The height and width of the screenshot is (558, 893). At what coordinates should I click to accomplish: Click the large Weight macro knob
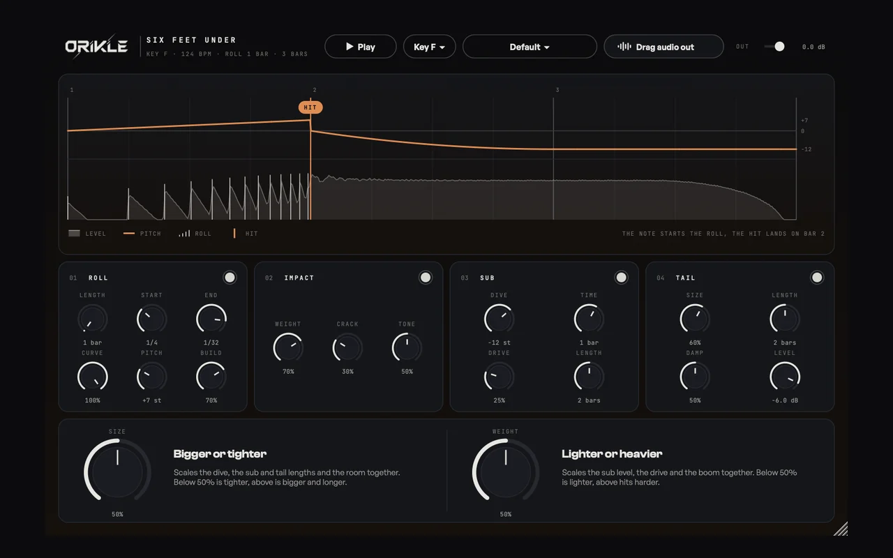(x=506, y=472)
